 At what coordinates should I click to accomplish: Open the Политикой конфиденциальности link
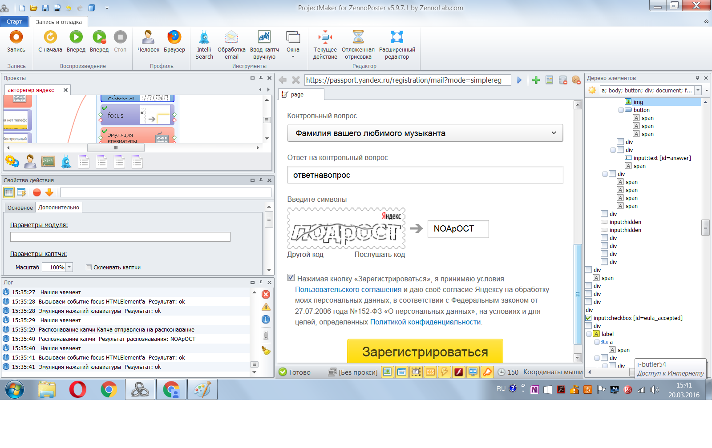point(425,322)
